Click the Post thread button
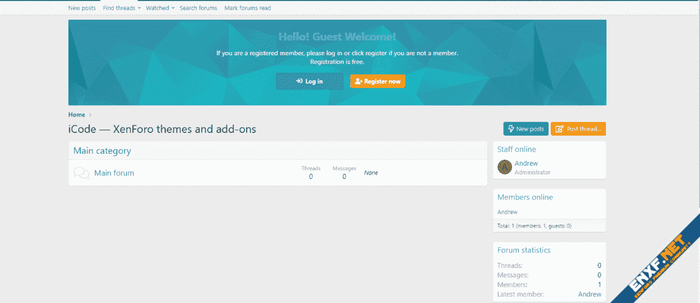 point(578,129)
